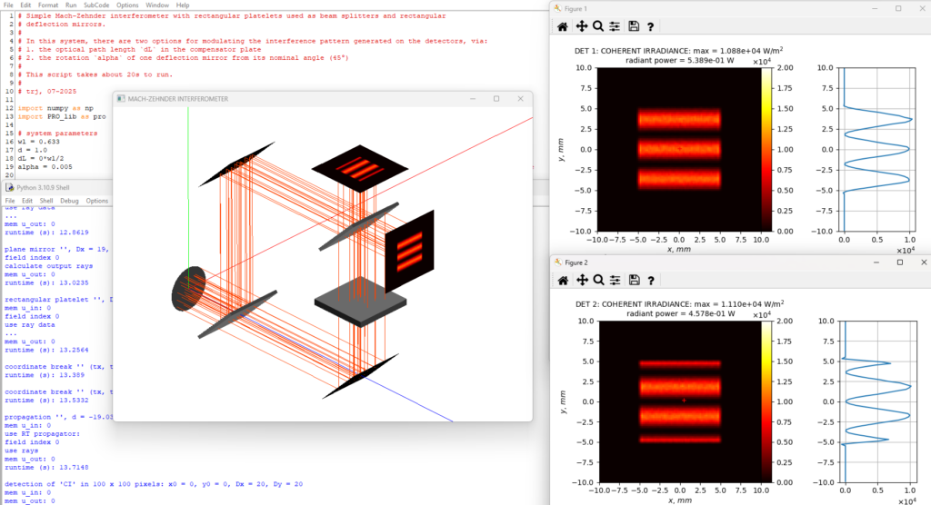This screenshot has width=931, height=505.
Task: Save Figure 1 using the floppy disk icon
Action: [x=634, y=27]
